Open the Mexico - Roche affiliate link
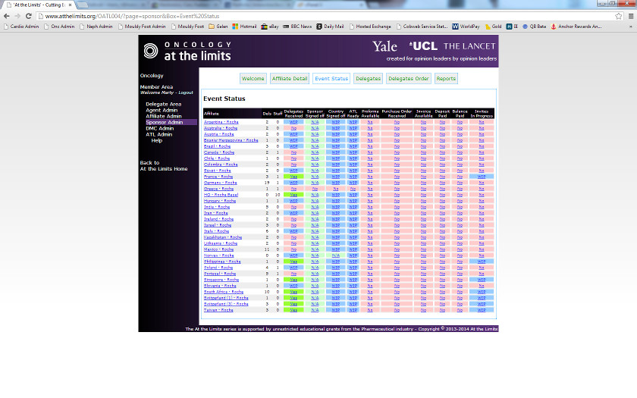This screenshot has height=398, width=637. click(218, 249)
